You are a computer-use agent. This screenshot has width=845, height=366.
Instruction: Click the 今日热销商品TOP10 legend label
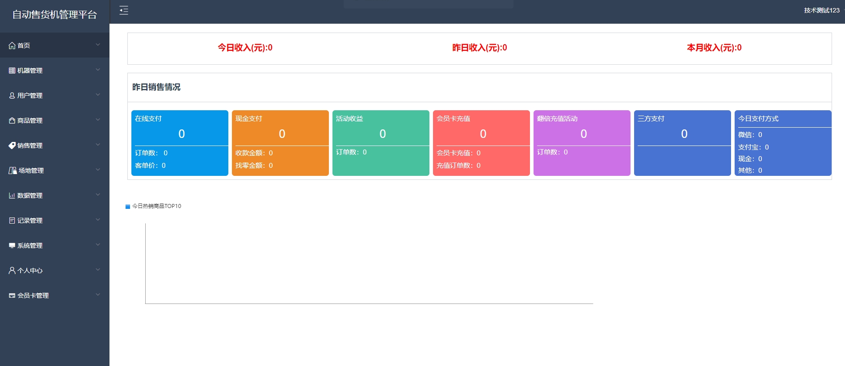pos(157,206)
